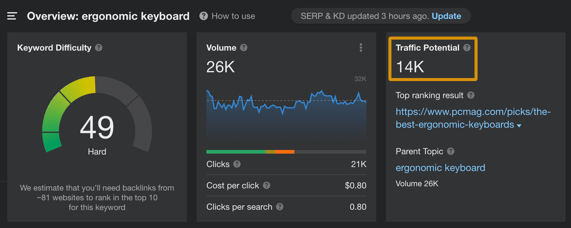571x228 pixels.
Task: Click the Traffic Potential help icon
Action: point(467,48)
